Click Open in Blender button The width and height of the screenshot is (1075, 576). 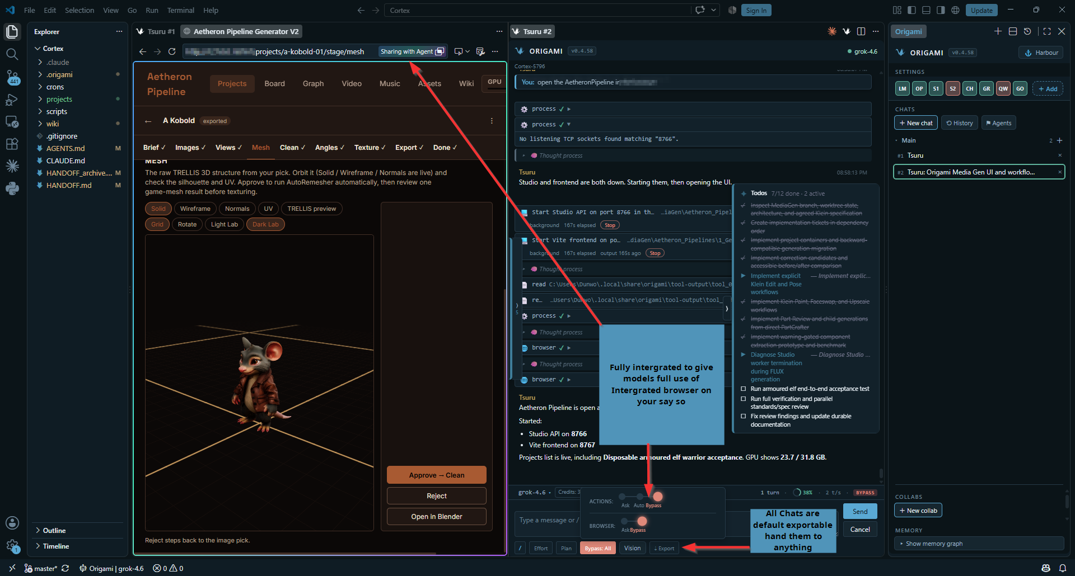pos(437,517)
